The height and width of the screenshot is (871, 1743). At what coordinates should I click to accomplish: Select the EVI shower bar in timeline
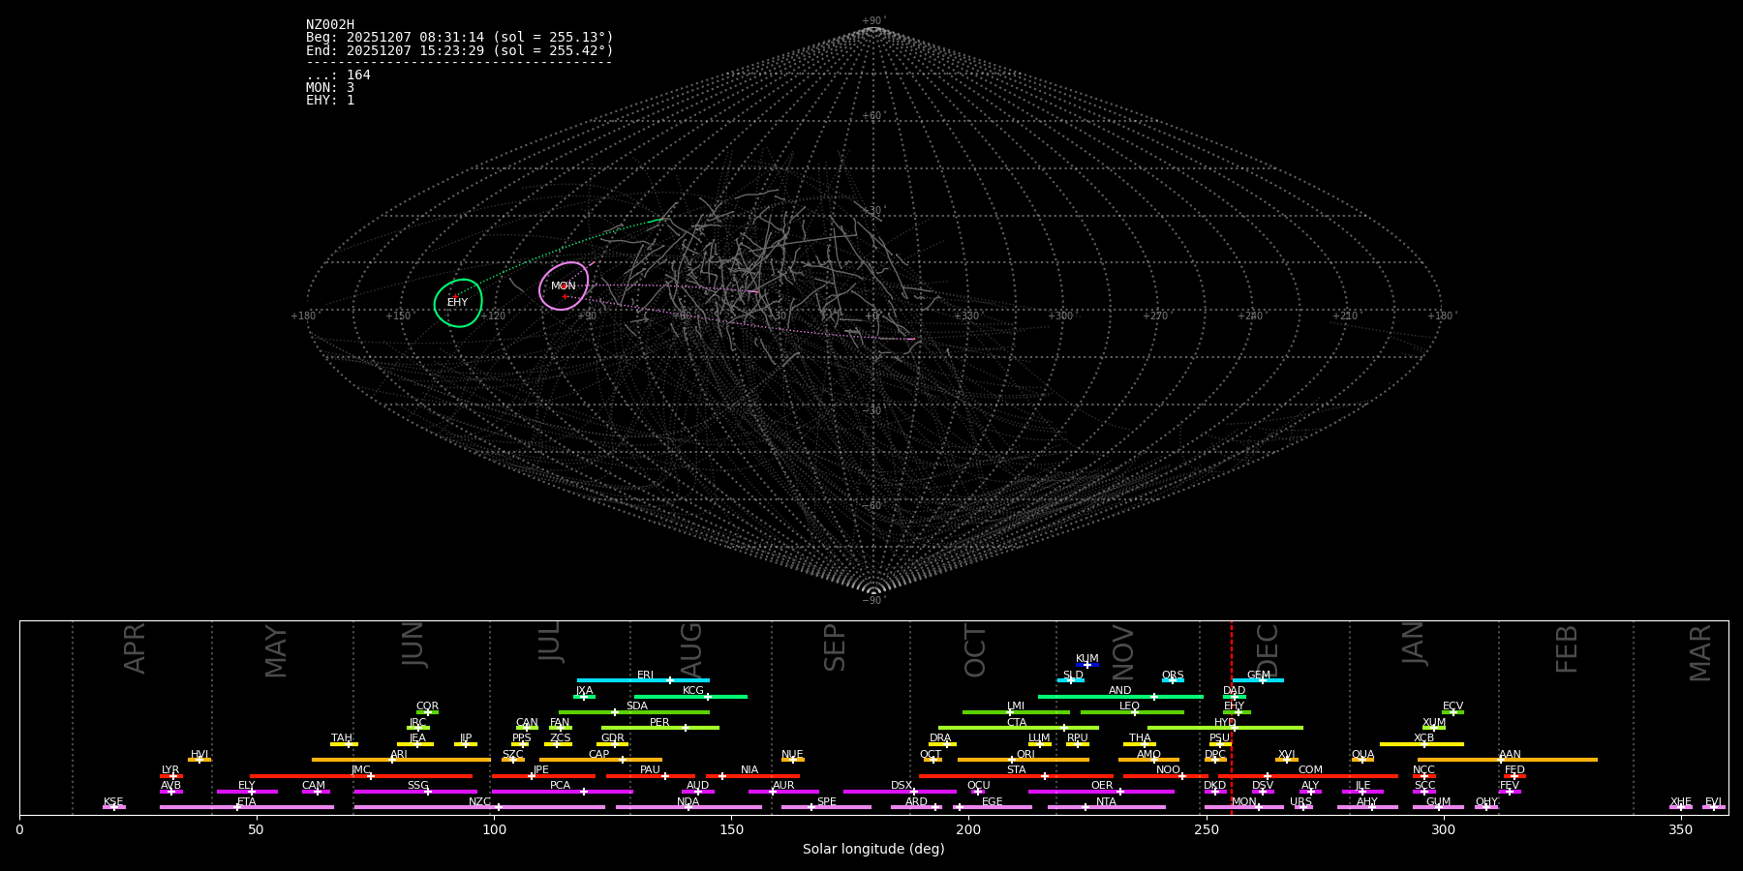[1714, 807]
